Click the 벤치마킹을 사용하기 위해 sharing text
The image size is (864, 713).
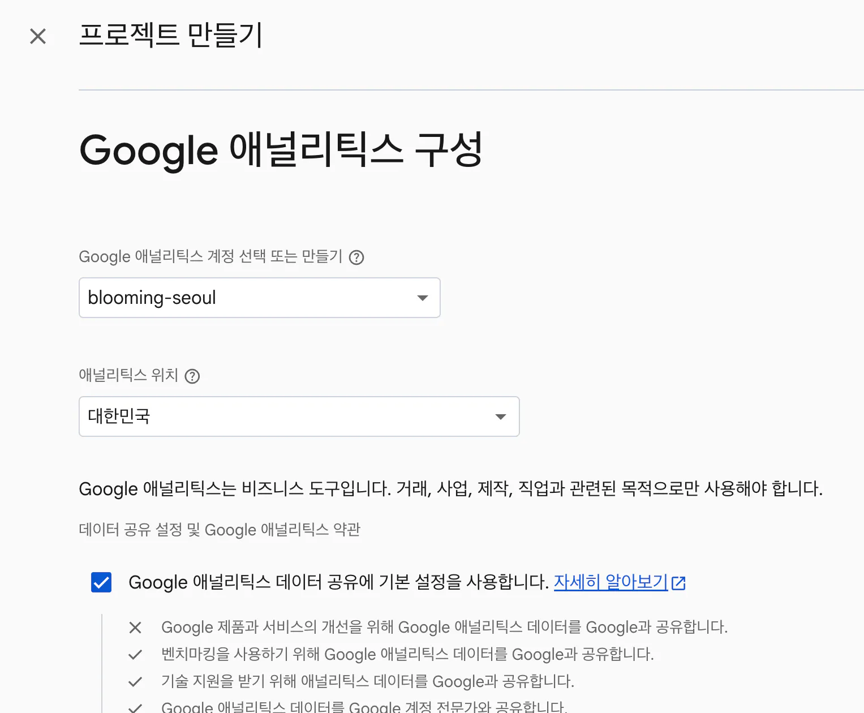point(407,655)
